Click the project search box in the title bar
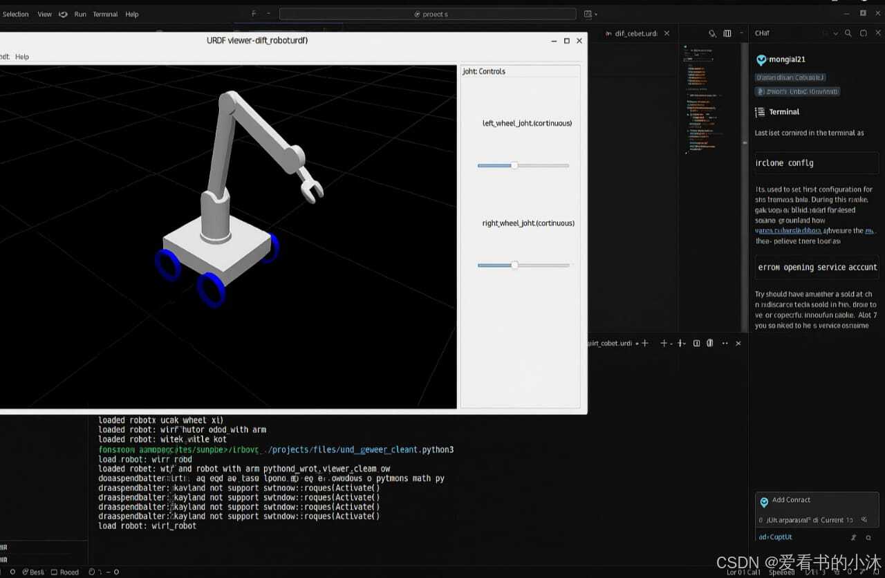Image resolution: width=885 pixels, height=578 pixels. pos(427,14)
